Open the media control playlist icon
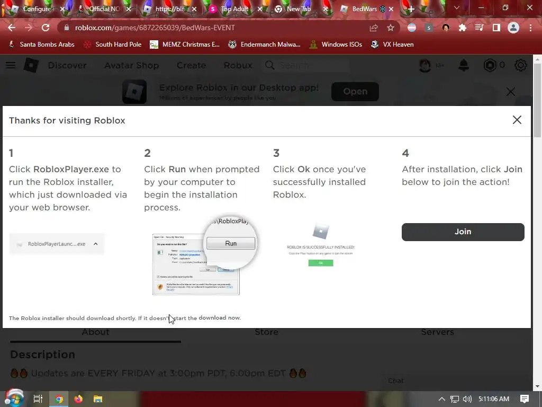Viewport: 542px width, 407px height. pyautogui.click(x=480, y=28)
